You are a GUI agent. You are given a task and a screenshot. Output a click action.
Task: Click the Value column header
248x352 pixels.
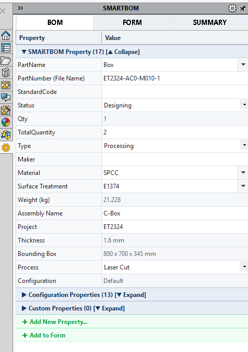(175, 38)
